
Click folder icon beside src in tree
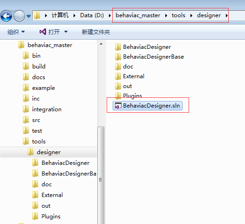pos(26,120)
